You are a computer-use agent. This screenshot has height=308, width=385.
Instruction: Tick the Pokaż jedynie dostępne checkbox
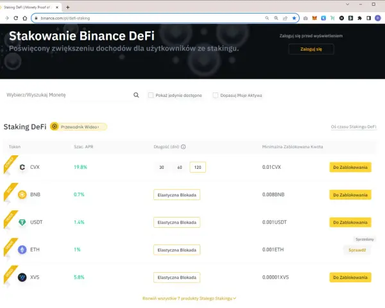(x=151, y=95)
